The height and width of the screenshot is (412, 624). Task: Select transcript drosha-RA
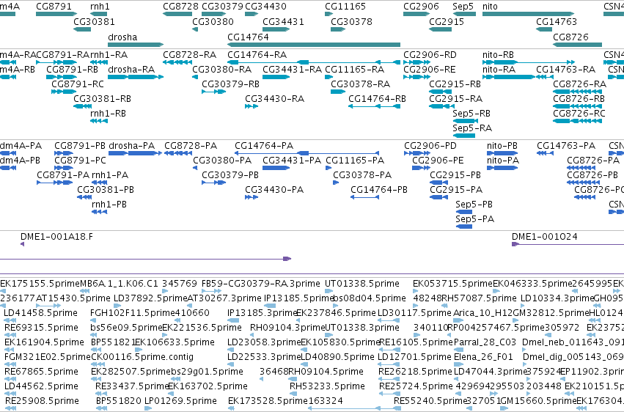[x=131, y=70]
